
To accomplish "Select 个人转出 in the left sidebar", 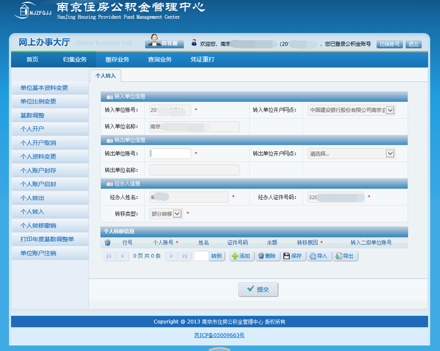I will click(x=32, y=198).
